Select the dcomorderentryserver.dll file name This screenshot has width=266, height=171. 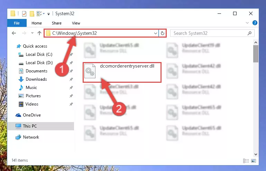127,66
